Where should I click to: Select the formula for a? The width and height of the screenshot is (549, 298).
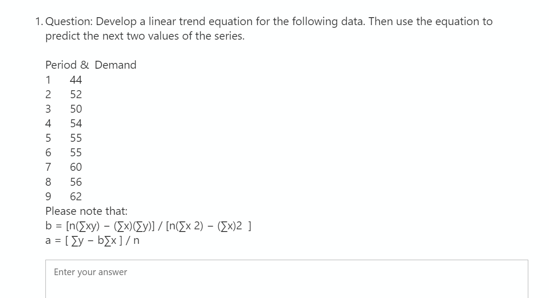[x=93, y=240]
